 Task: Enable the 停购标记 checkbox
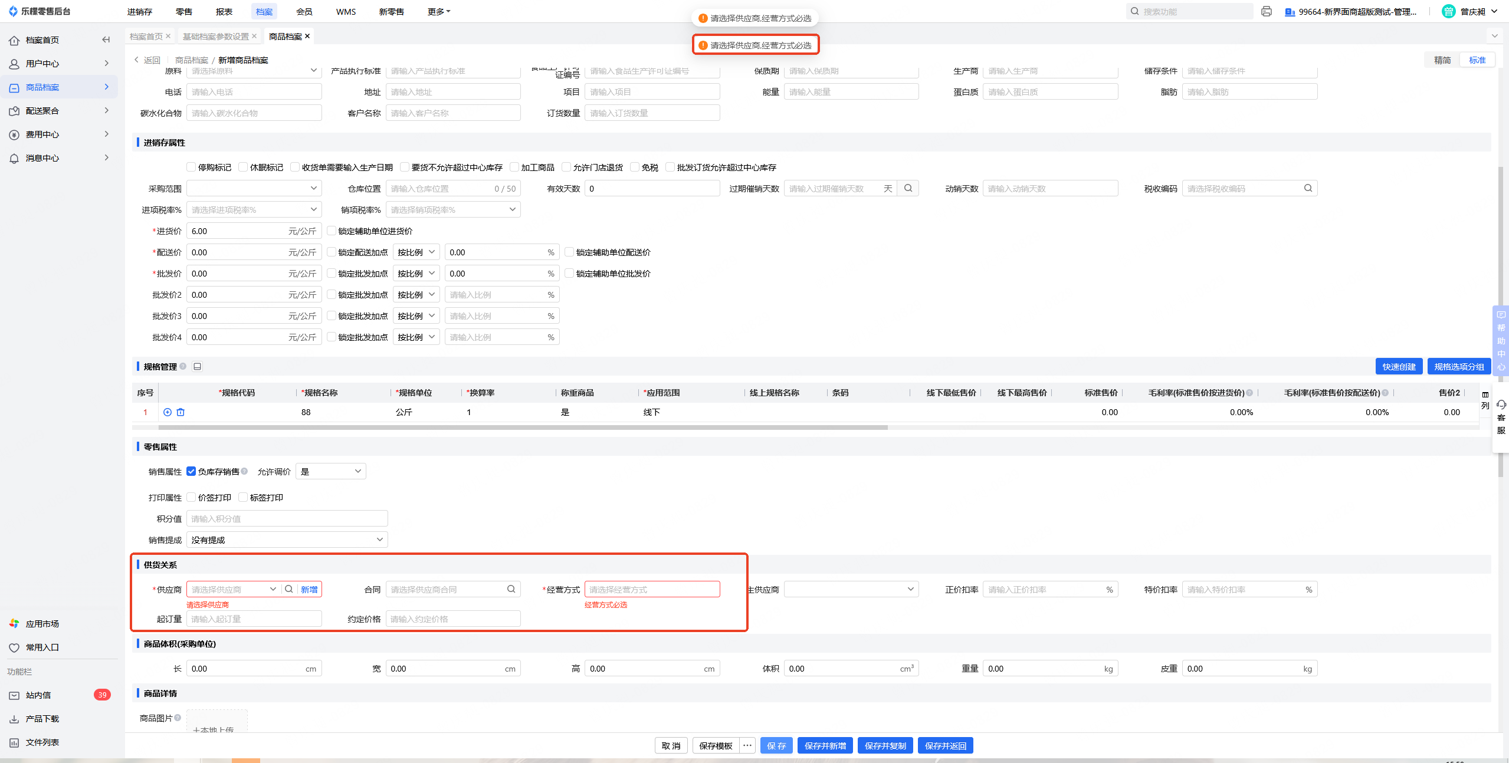[x=191, y=167]
